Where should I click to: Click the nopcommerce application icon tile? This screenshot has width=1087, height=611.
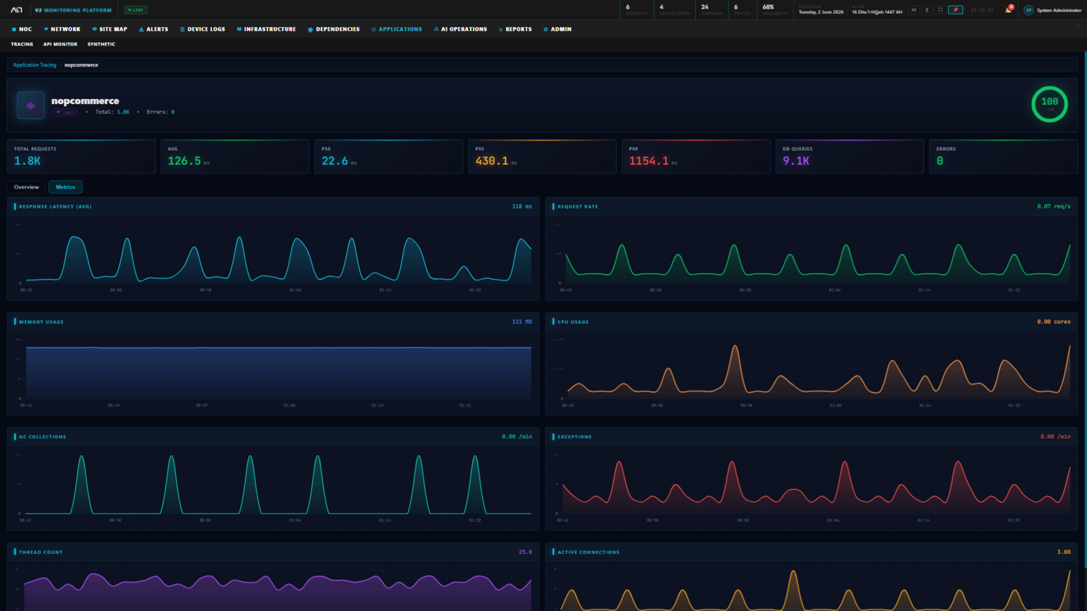point(31,105)
